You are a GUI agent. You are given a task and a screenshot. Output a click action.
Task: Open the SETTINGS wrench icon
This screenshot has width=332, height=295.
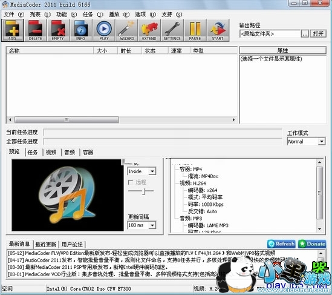pos(172,30)
